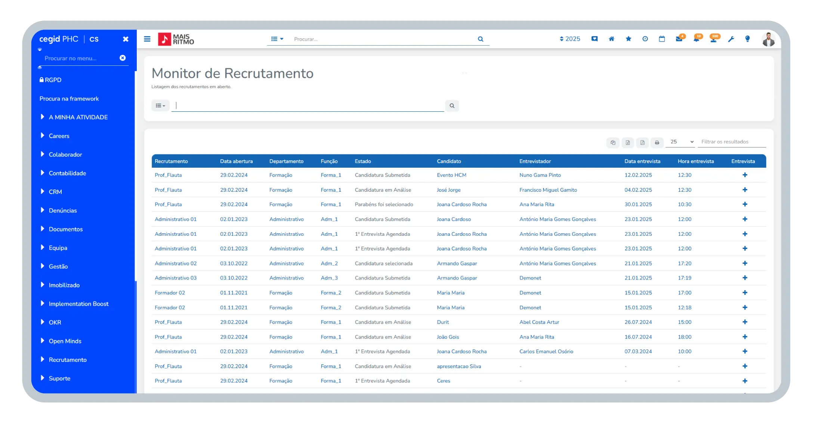Image resolution: width=815 pixels, height=423 pixels.
Task: Add interview for João Gois row
Action: (745, 337)
